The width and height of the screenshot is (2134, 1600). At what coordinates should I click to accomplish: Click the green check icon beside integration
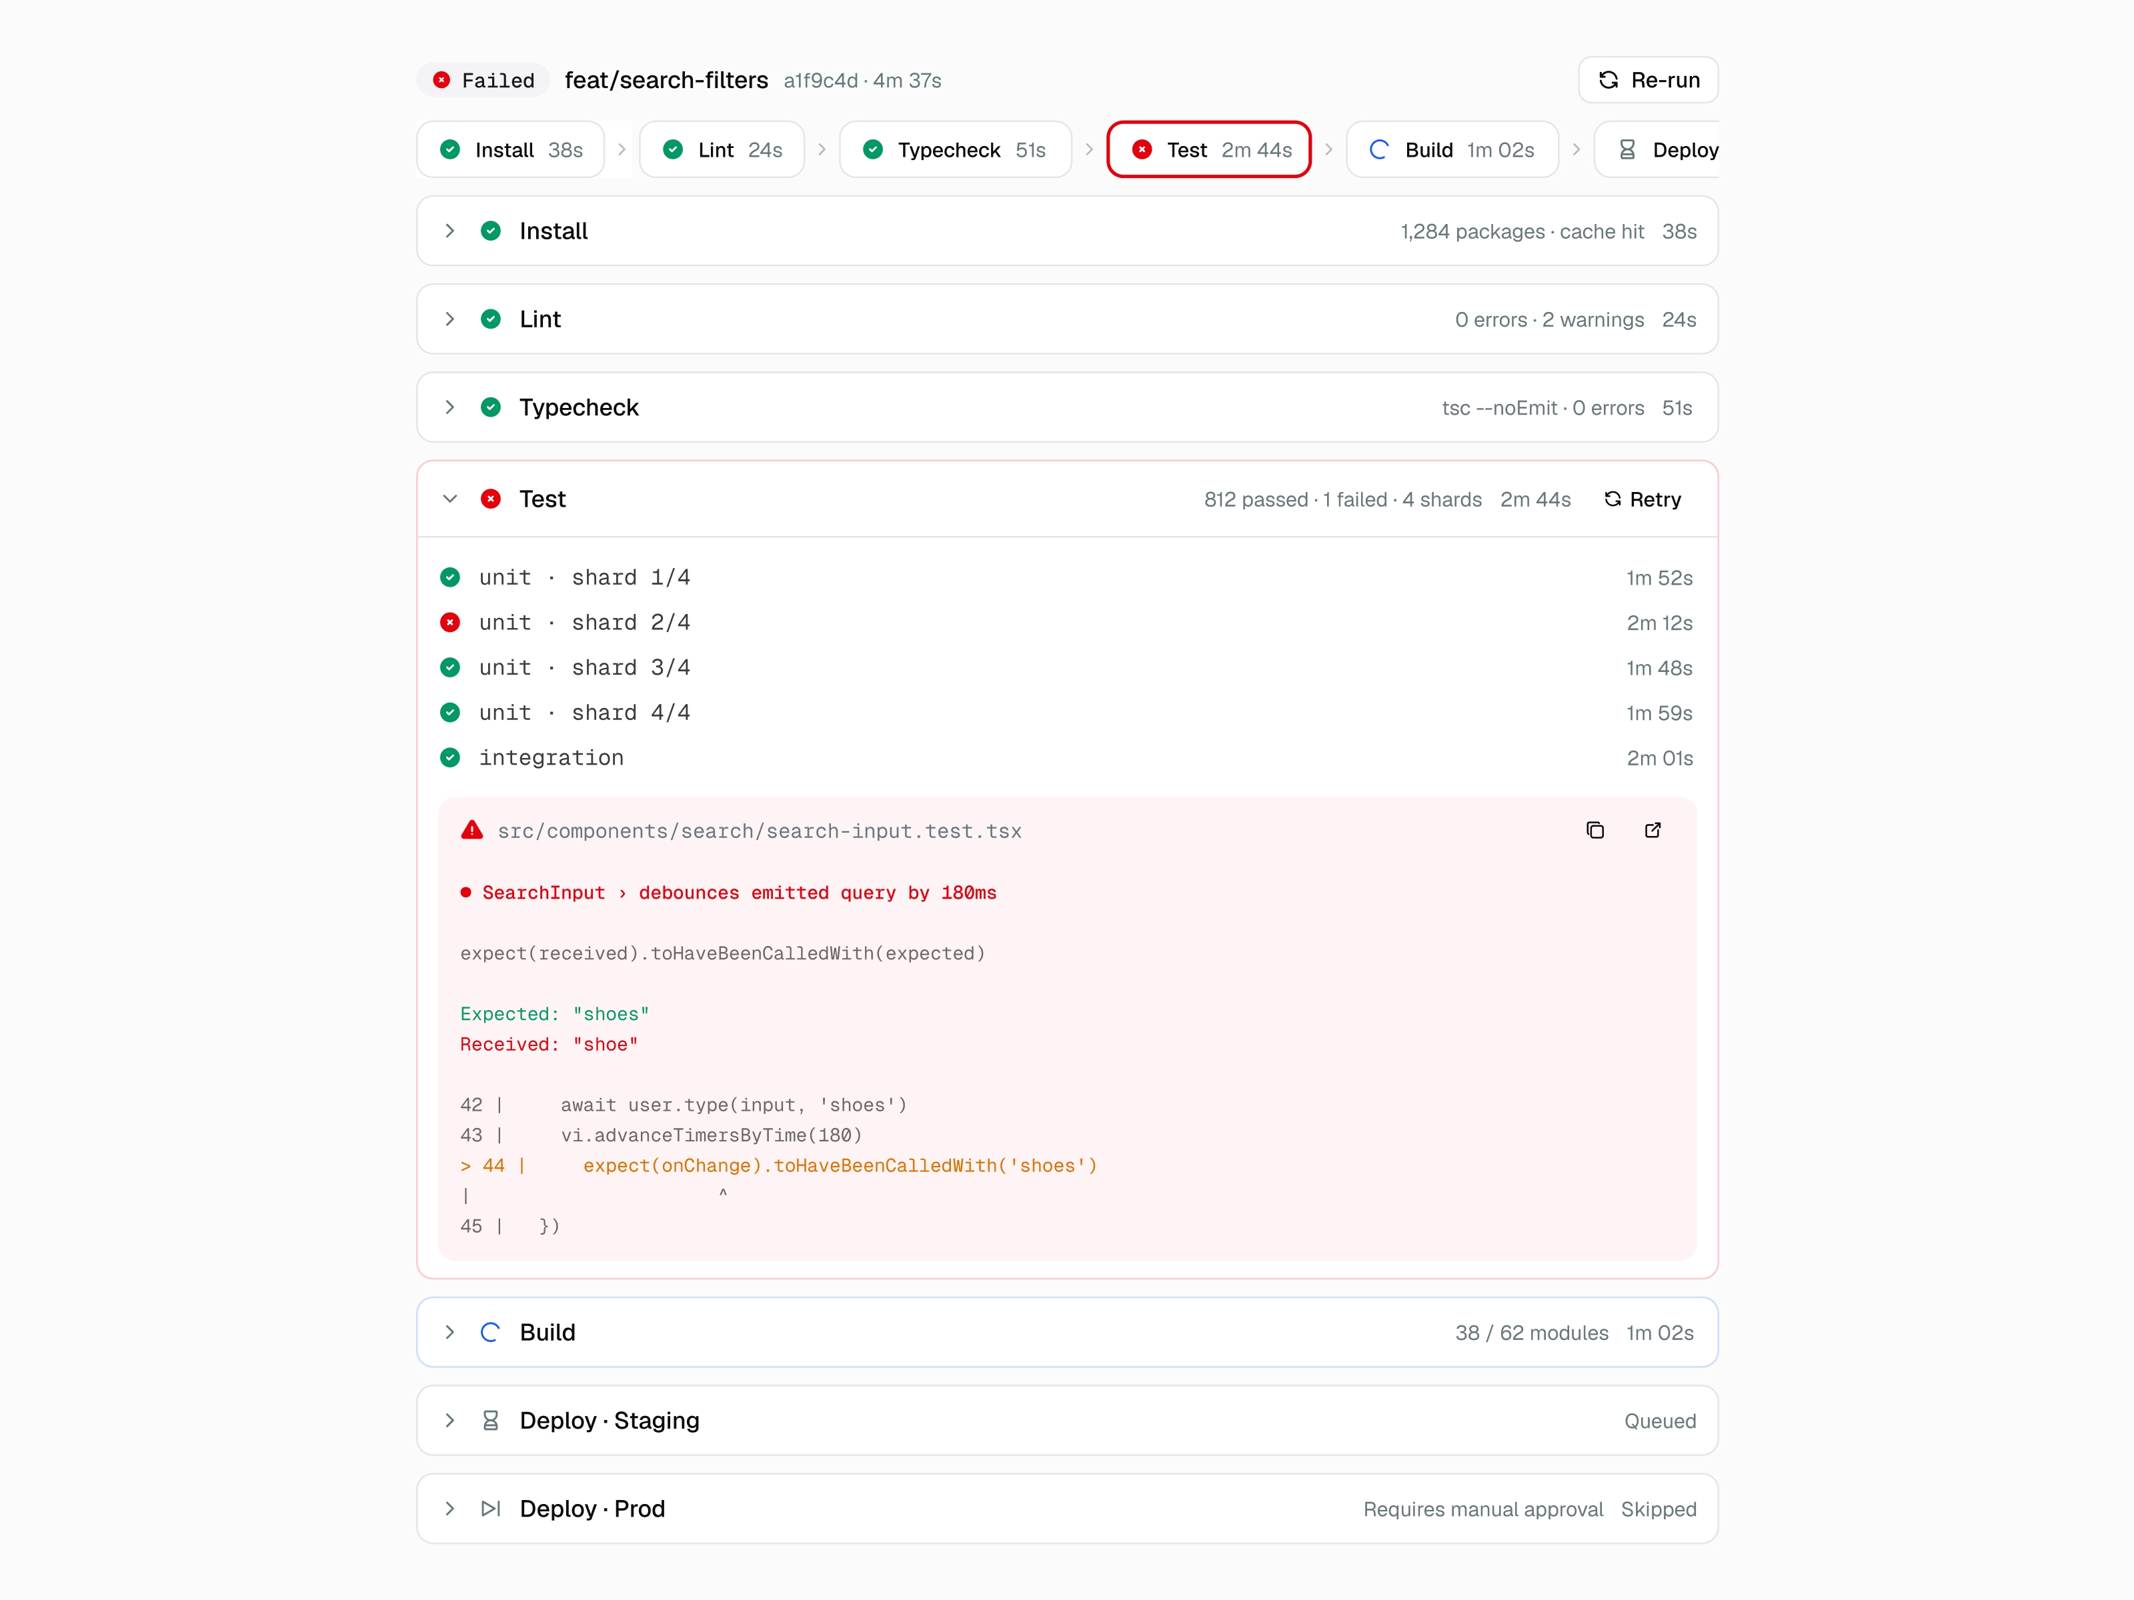(x=449, y=758)
